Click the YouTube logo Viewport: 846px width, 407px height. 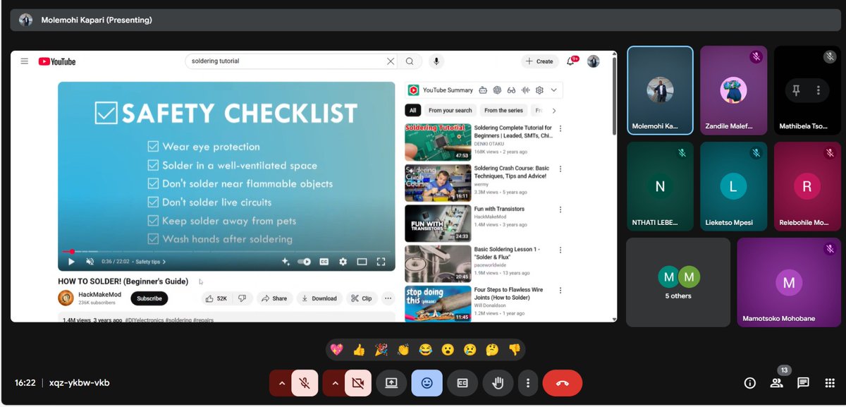click(57, 61)
